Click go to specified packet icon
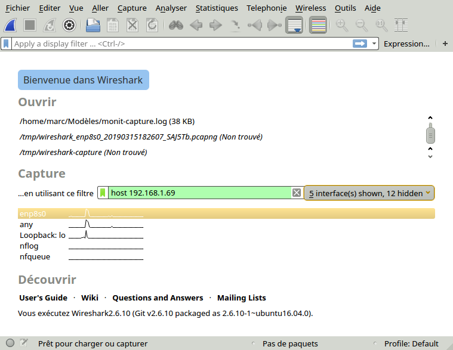 235,25
